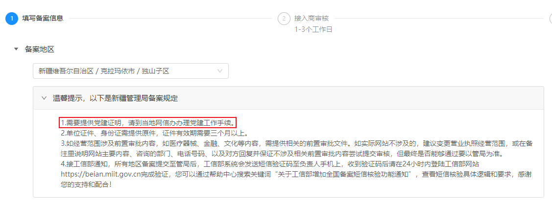Click progress line after 接入商审核 step
The height and width of the screenshot is (205, 552).
(439, 18)
